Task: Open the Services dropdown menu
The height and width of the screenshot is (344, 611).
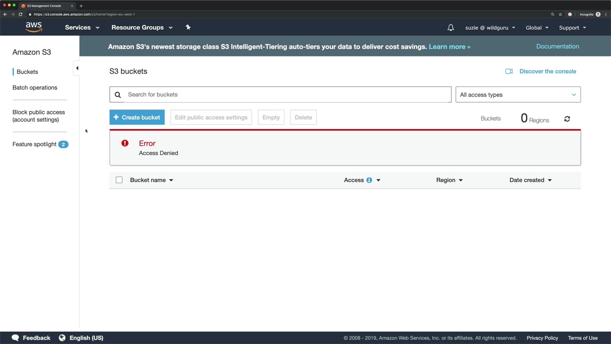Action: coord(82,28)
